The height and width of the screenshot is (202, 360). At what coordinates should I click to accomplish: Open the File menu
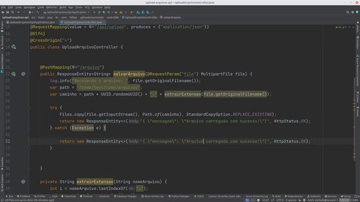point(3,7)
